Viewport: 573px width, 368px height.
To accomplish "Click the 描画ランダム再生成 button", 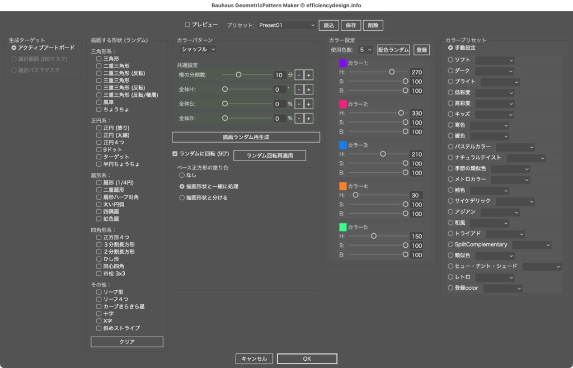I will 246,137.
